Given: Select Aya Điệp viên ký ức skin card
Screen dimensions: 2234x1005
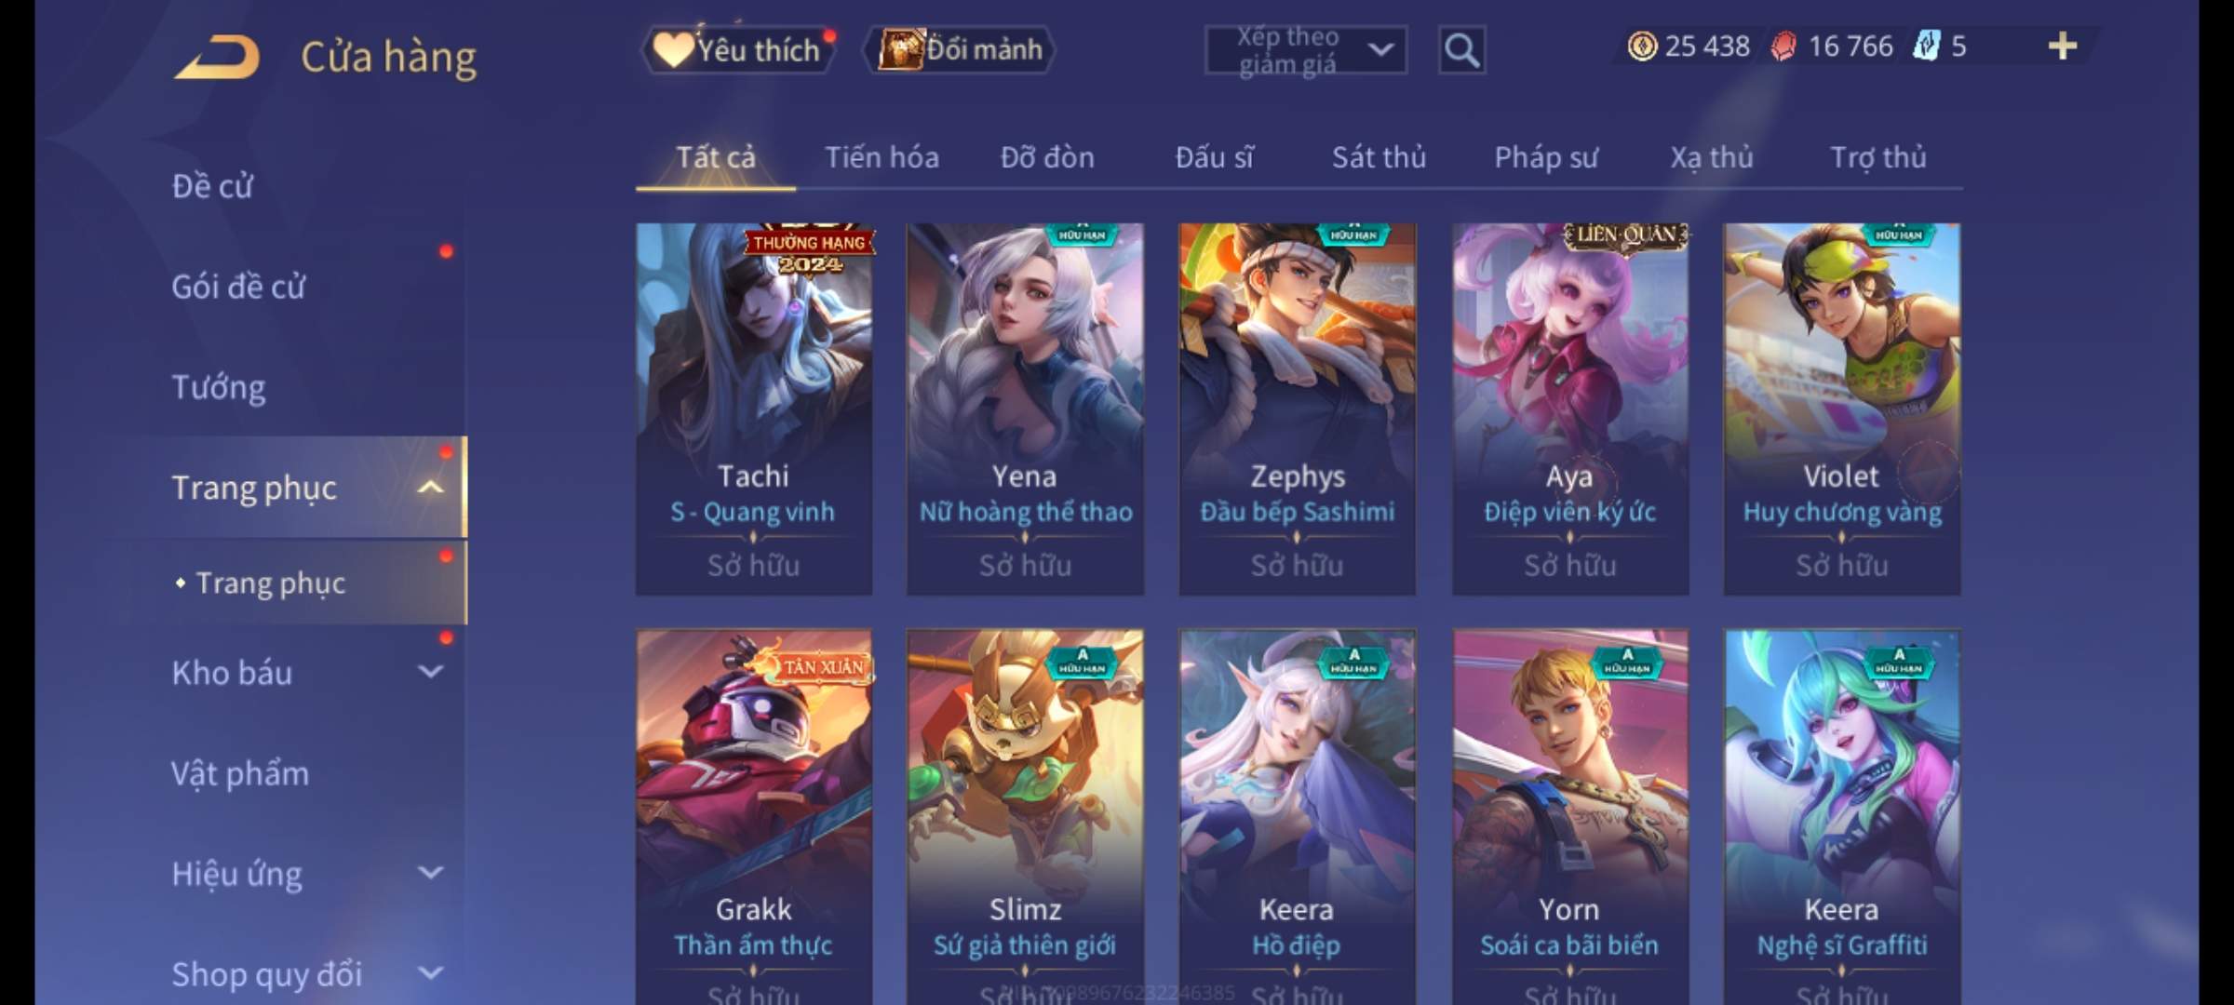Looking at the screenshot, I should (x=1569, y=409).
